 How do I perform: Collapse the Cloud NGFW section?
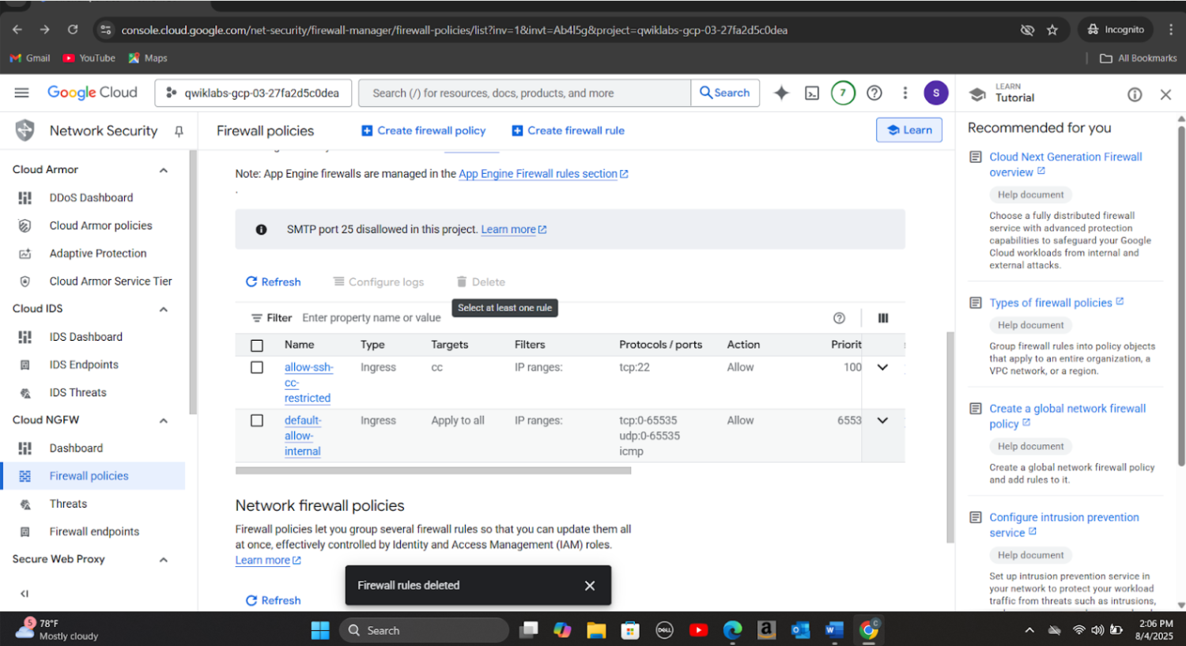[164, 421]
